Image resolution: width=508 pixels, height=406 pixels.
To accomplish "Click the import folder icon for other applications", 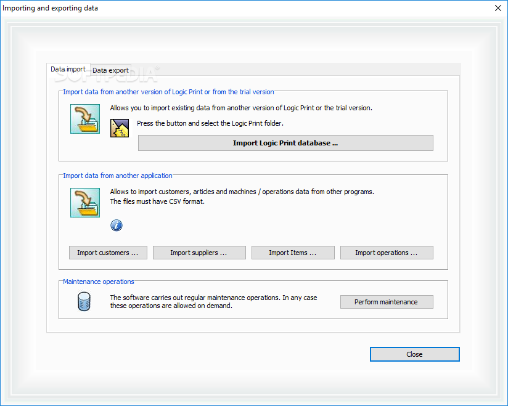I will [85, 202].
